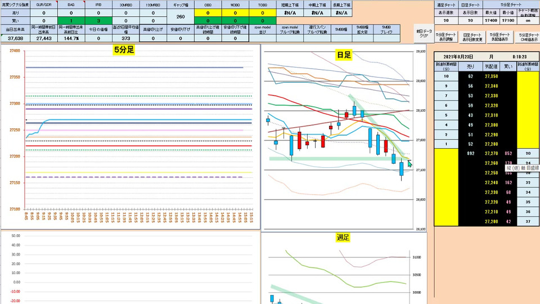Select the sell quantity 892

click(470, 153)
